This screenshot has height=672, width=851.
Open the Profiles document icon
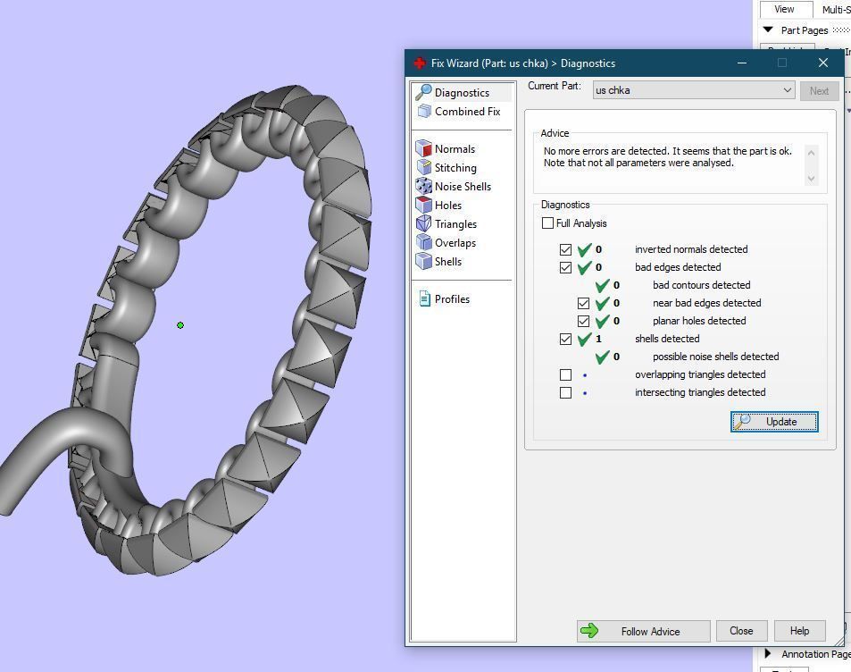424,298
